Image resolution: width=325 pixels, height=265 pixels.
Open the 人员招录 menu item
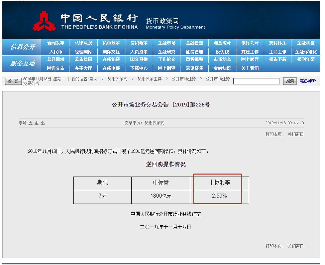(x=139, y=52)
